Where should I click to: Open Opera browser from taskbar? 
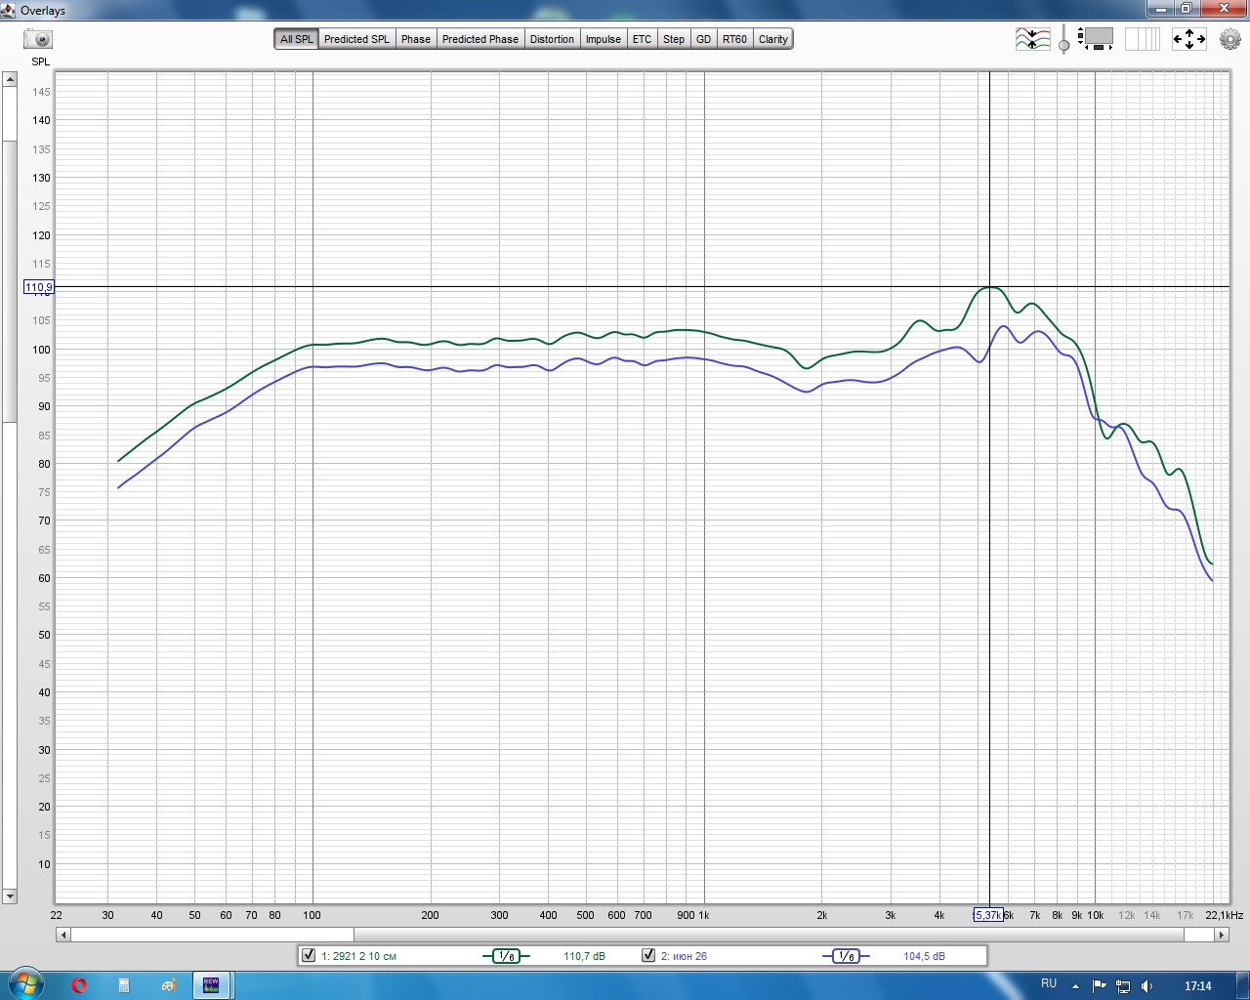[x=79, y=984]
